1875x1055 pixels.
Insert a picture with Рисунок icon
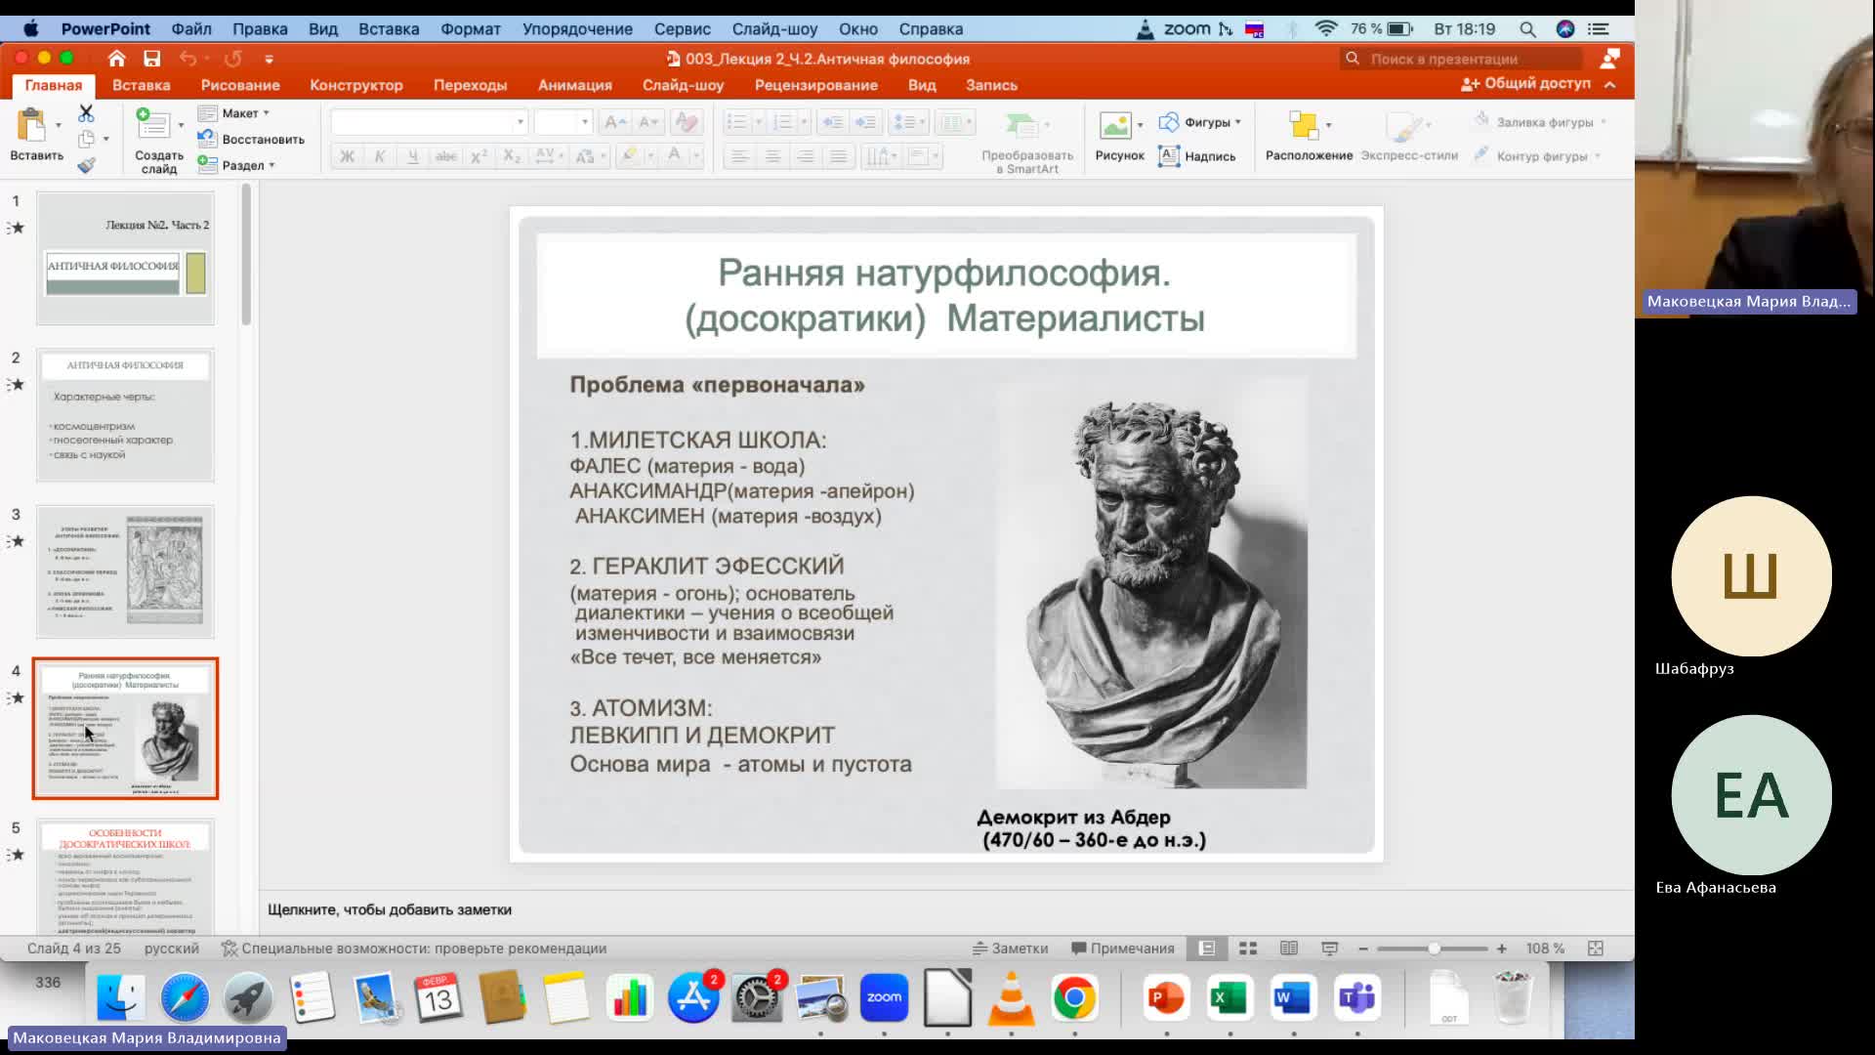1115,125
